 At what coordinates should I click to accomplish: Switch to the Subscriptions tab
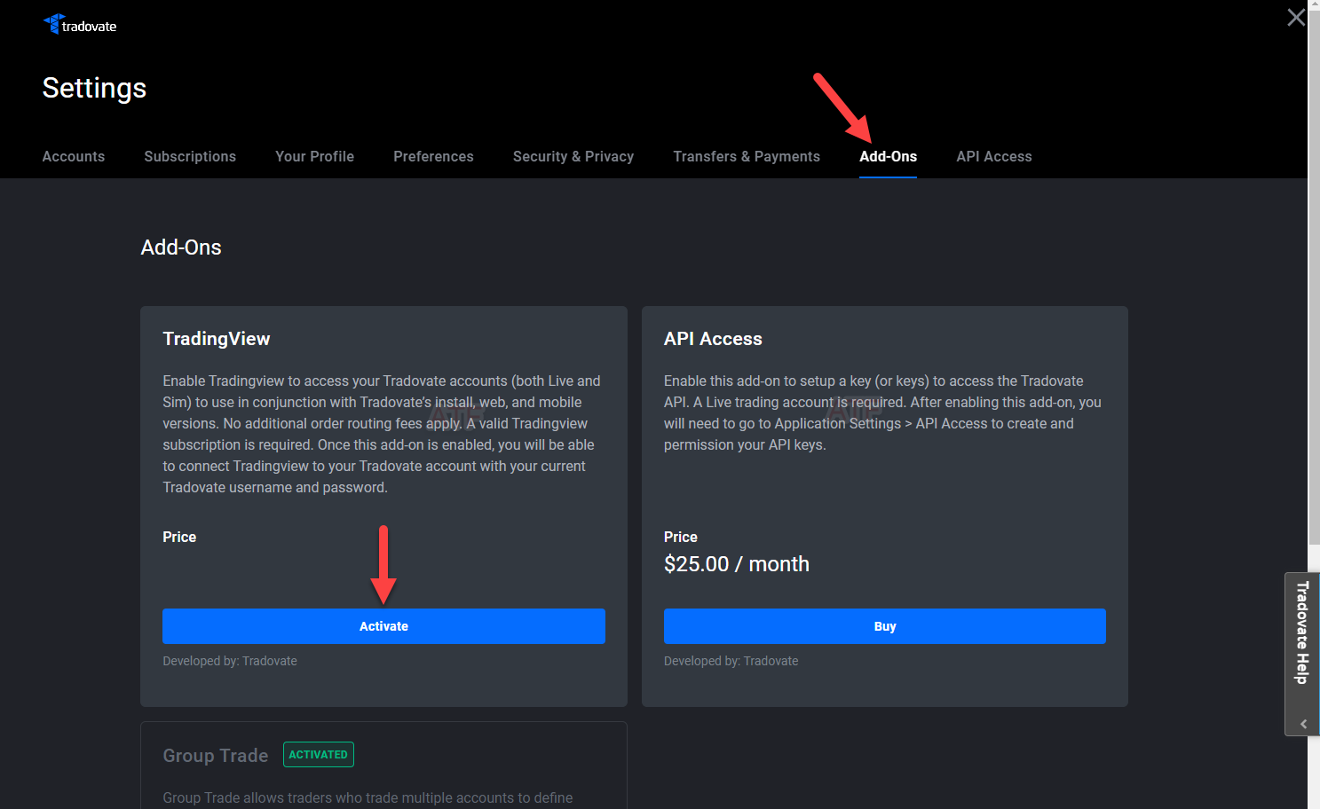click(x=190, y=156)
